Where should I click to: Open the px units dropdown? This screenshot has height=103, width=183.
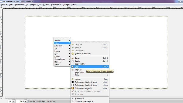coord(13,101)
